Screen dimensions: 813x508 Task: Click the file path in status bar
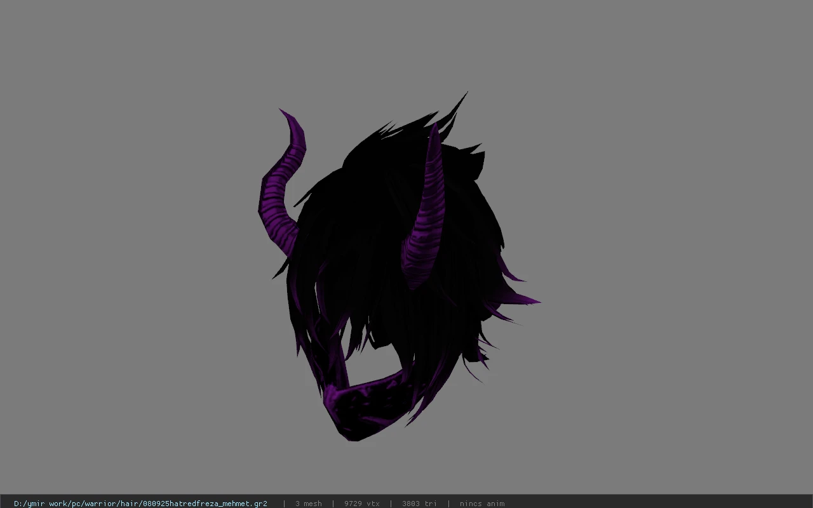140,504
